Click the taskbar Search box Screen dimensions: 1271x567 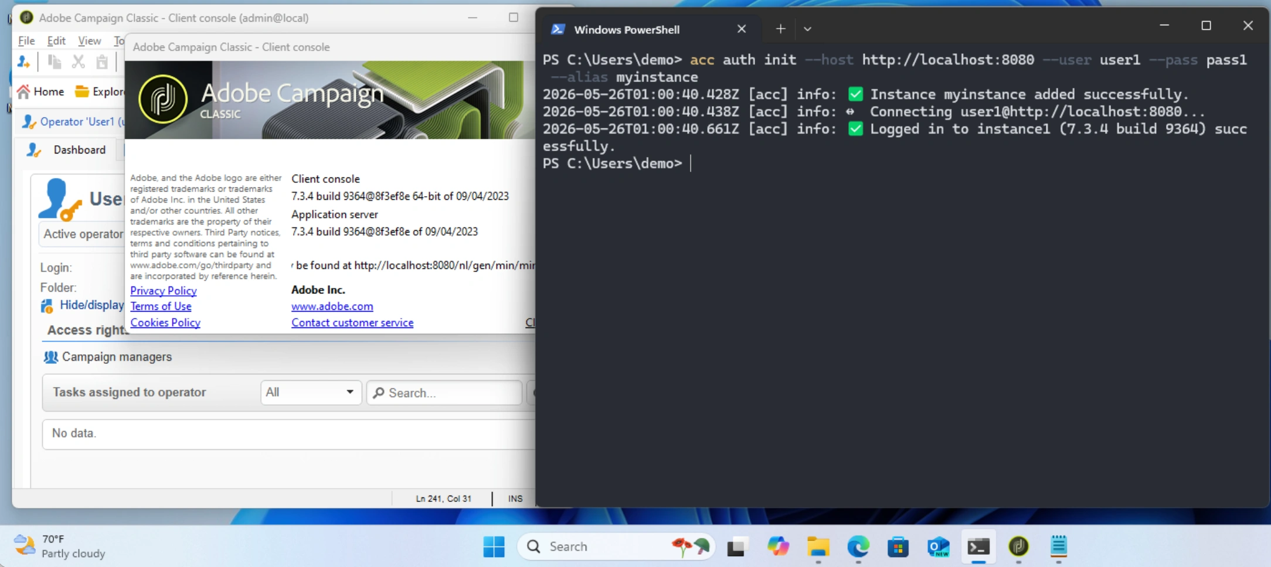pos(616,546)
